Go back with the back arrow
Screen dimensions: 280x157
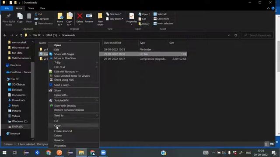5,35
